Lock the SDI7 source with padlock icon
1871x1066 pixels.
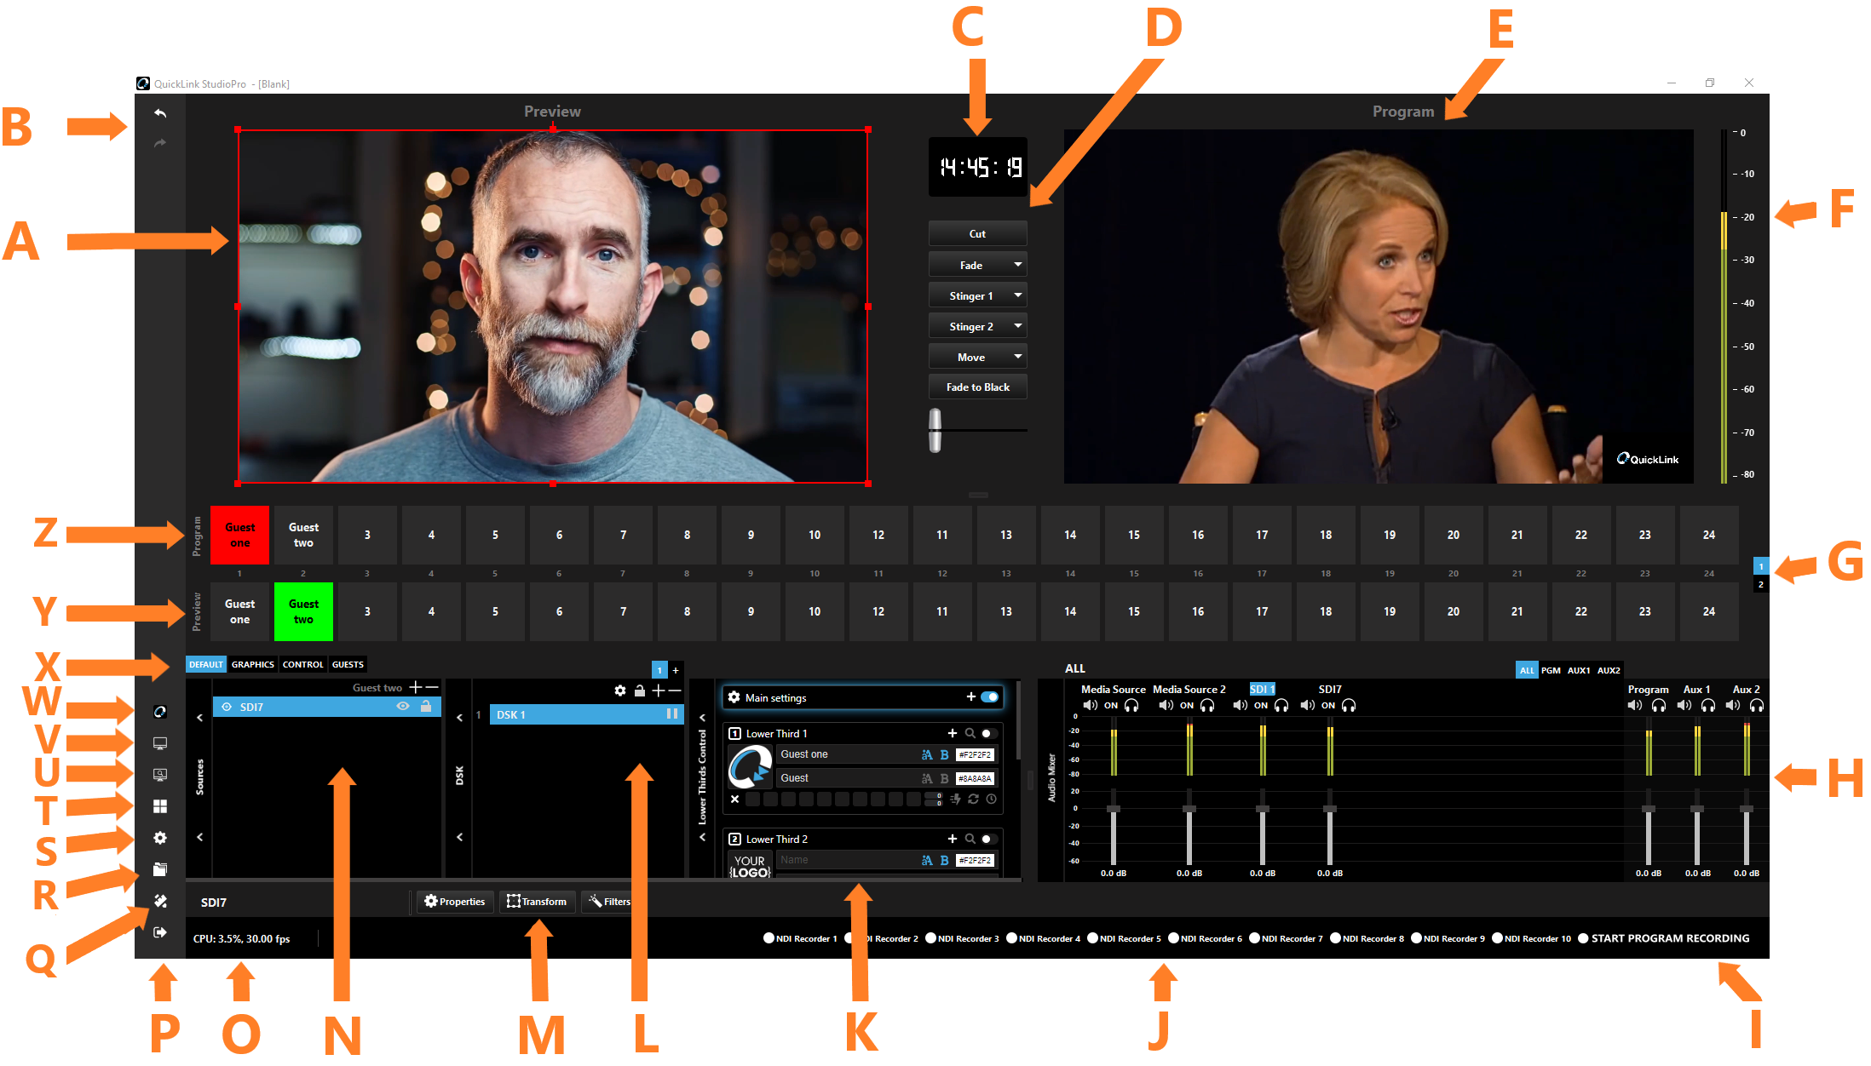(426, 707)
